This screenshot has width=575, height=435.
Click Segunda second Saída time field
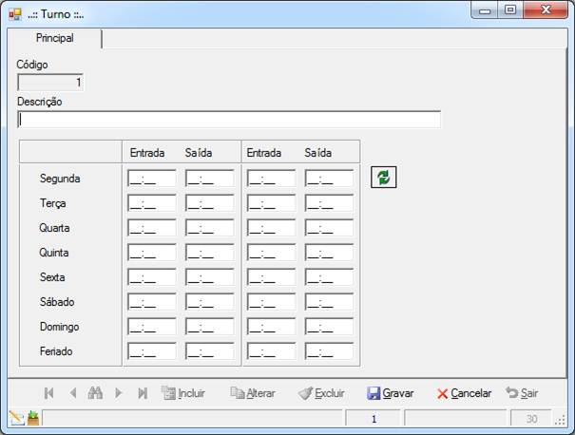click(329, 179)
